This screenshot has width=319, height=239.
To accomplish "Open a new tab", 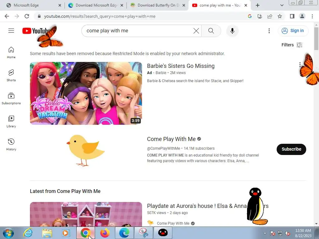I will point(258,6).
